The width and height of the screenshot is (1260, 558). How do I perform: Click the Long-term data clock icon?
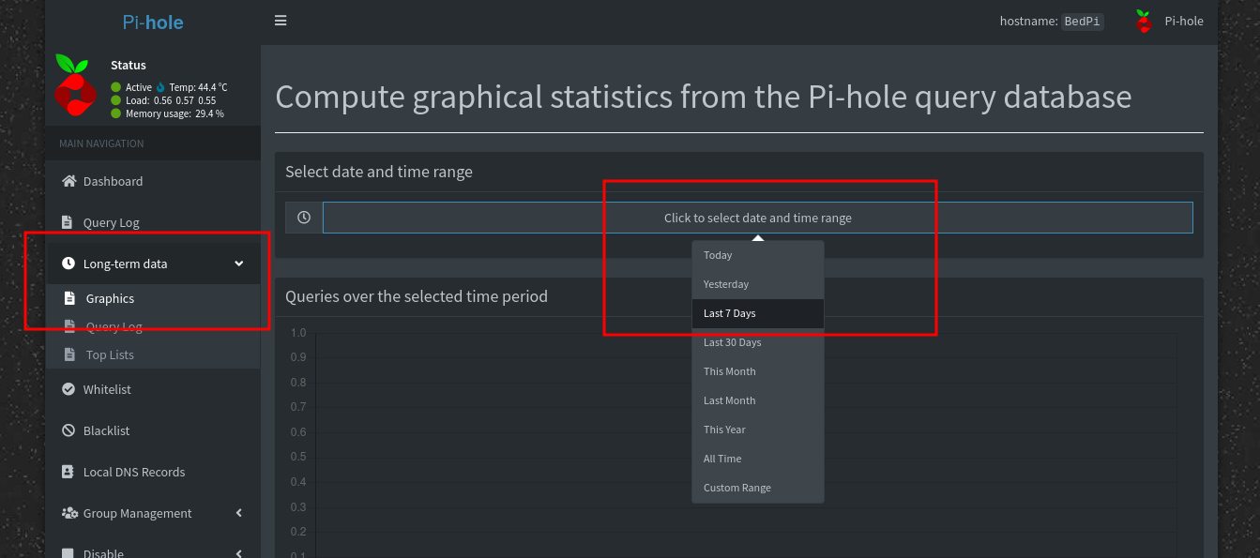tap(68, 264)
